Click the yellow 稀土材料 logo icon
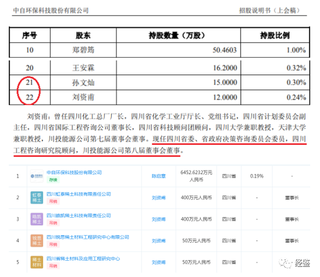This screenshot has height=277, width=320. tap(37, 262)
